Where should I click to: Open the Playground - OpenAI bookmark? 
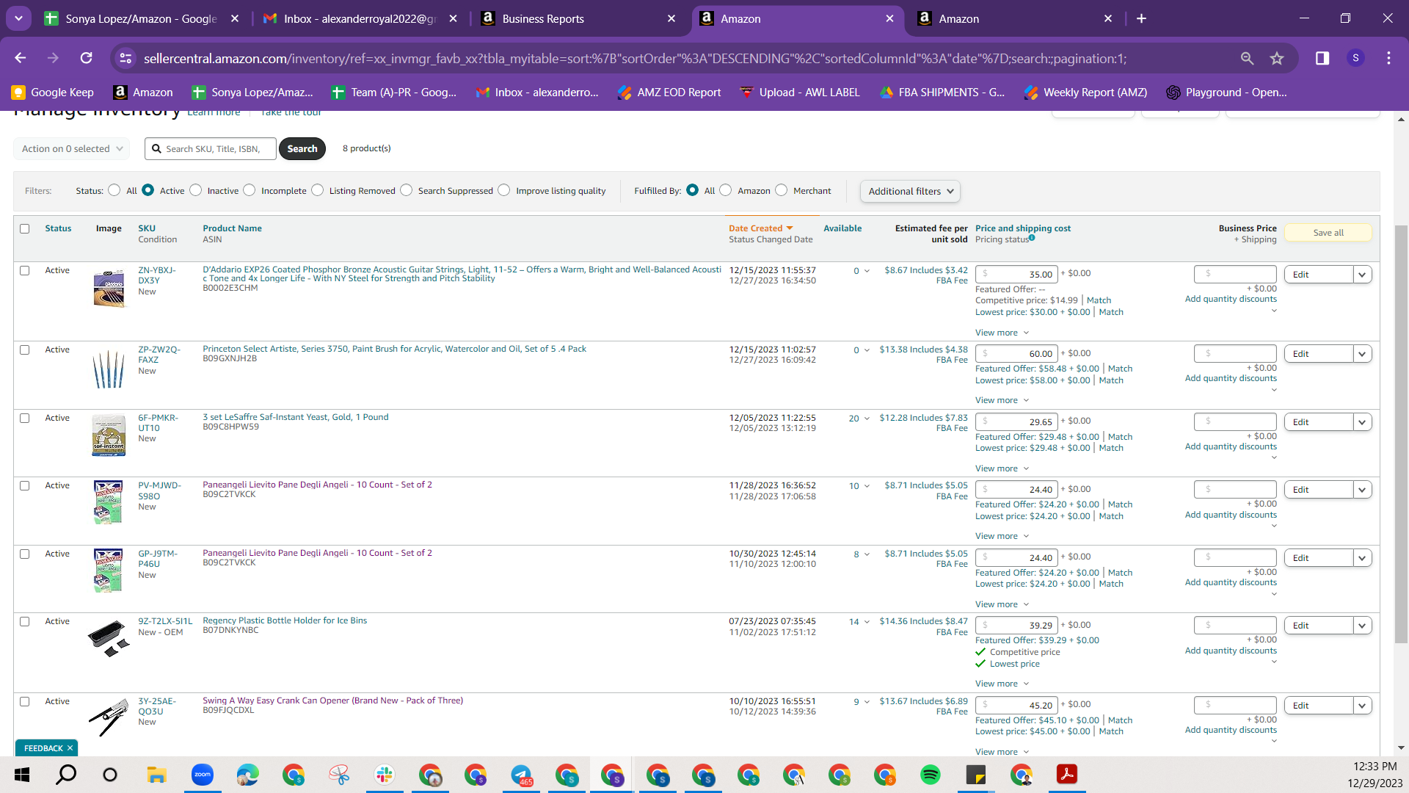(x=1226, y=93)
